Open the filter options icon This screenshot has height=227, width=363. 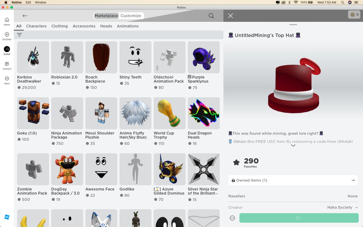pos(19,35)
